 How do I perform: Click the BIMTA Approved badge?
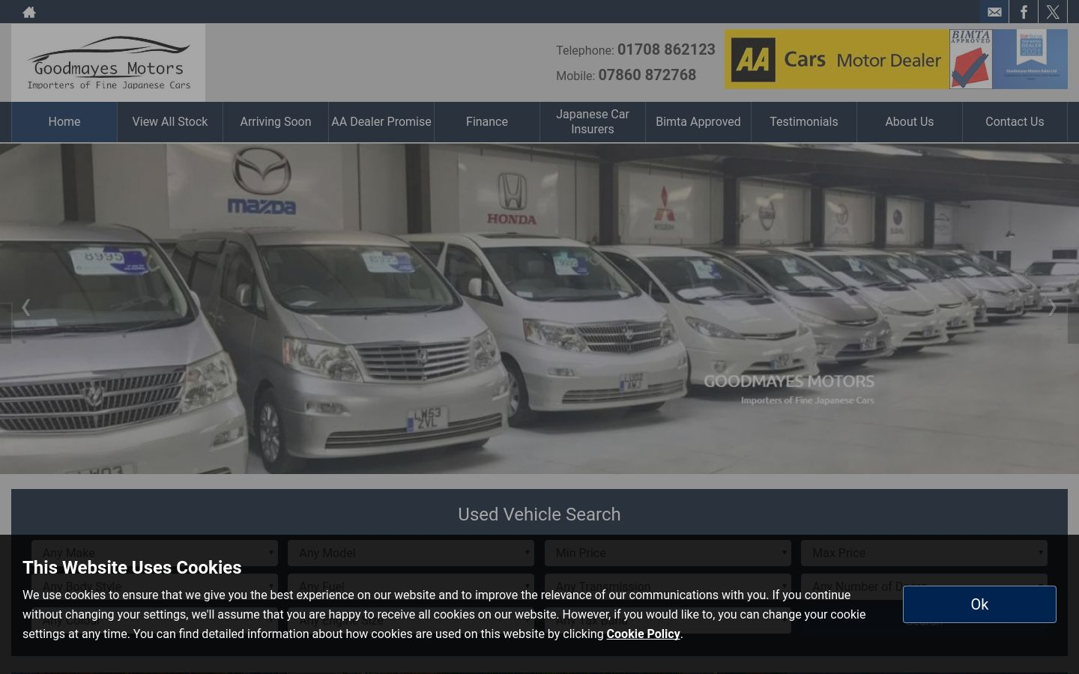tap(970, 59)
